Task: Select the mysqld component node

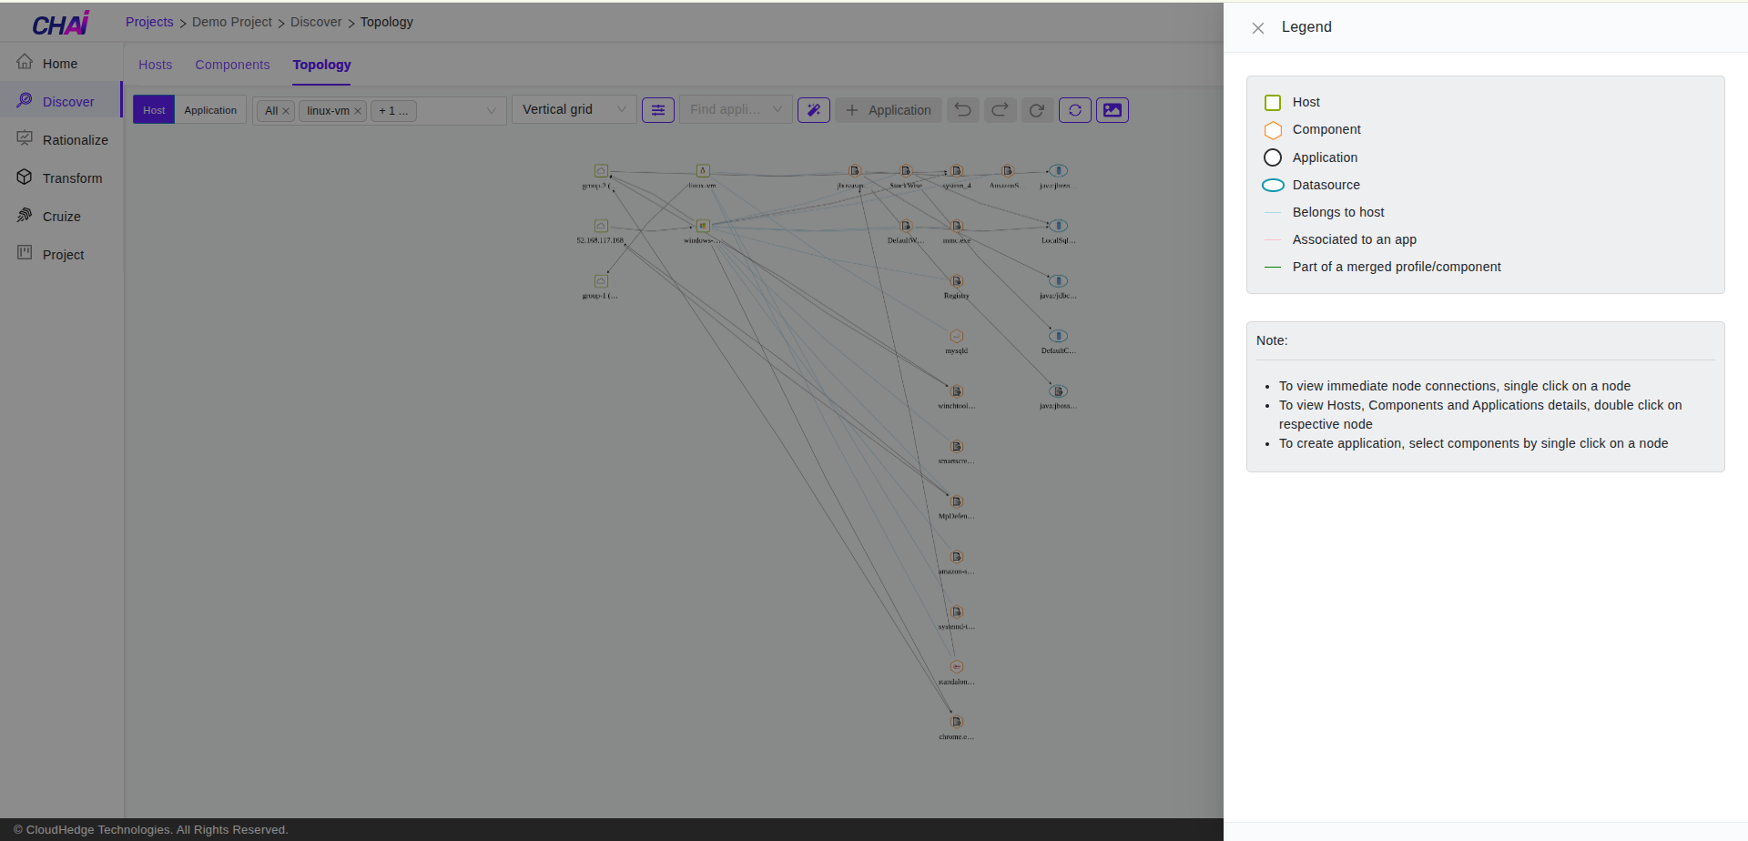Action: [957, 337]
